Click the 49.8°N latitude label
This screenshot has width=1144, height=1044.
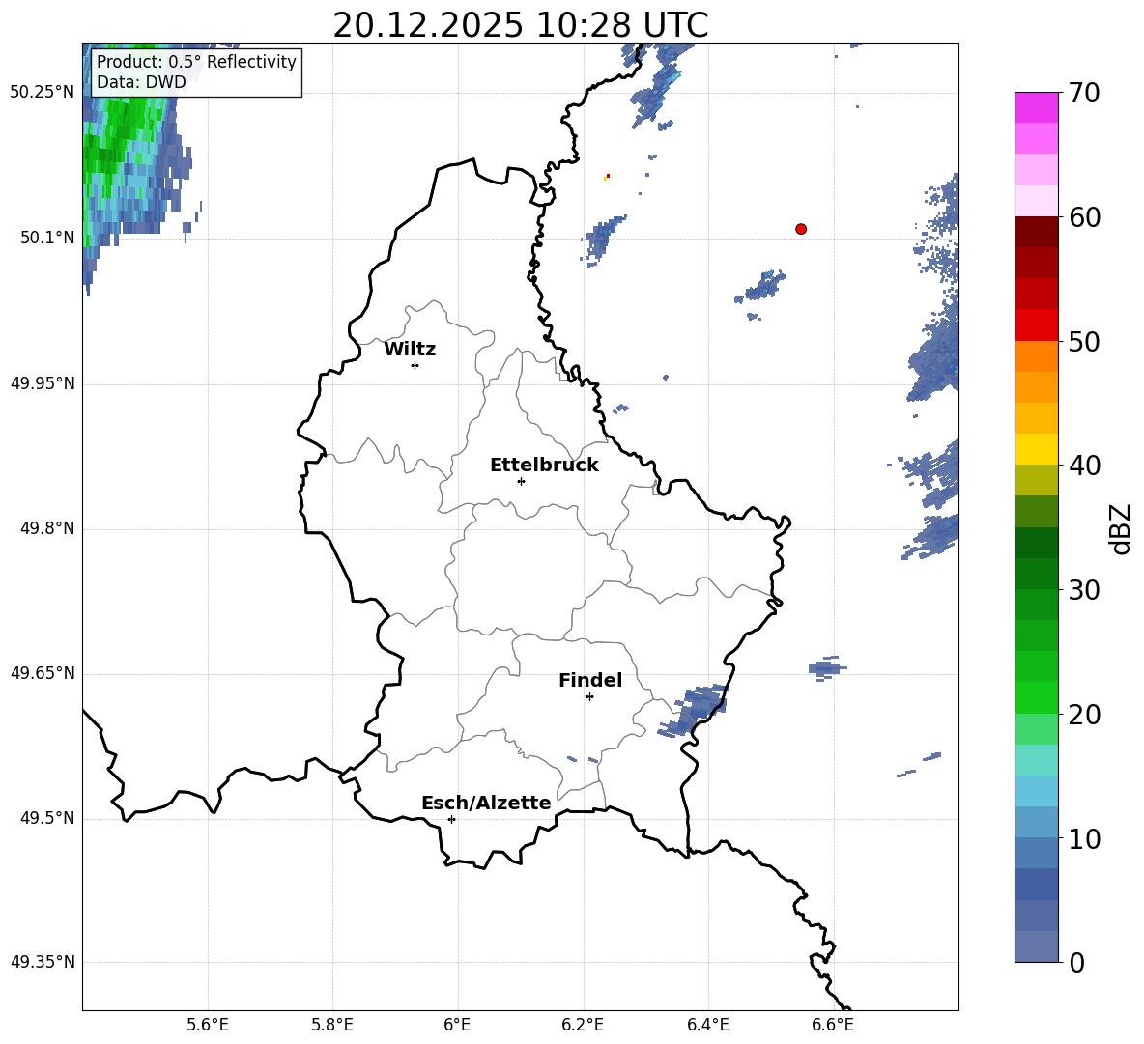click(x=46, y=528)
